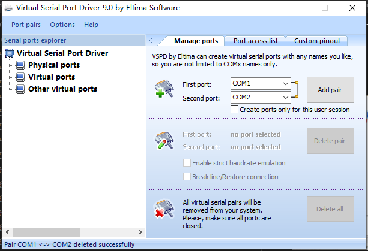The width and height of the screenshot is (368, 251).
Task: Click the first 'no port selected' value
Action: point(255,134)
